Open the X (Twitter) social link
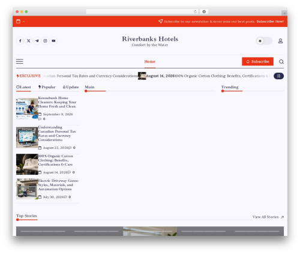Screen dimensions: 300x254 (29, 41)
